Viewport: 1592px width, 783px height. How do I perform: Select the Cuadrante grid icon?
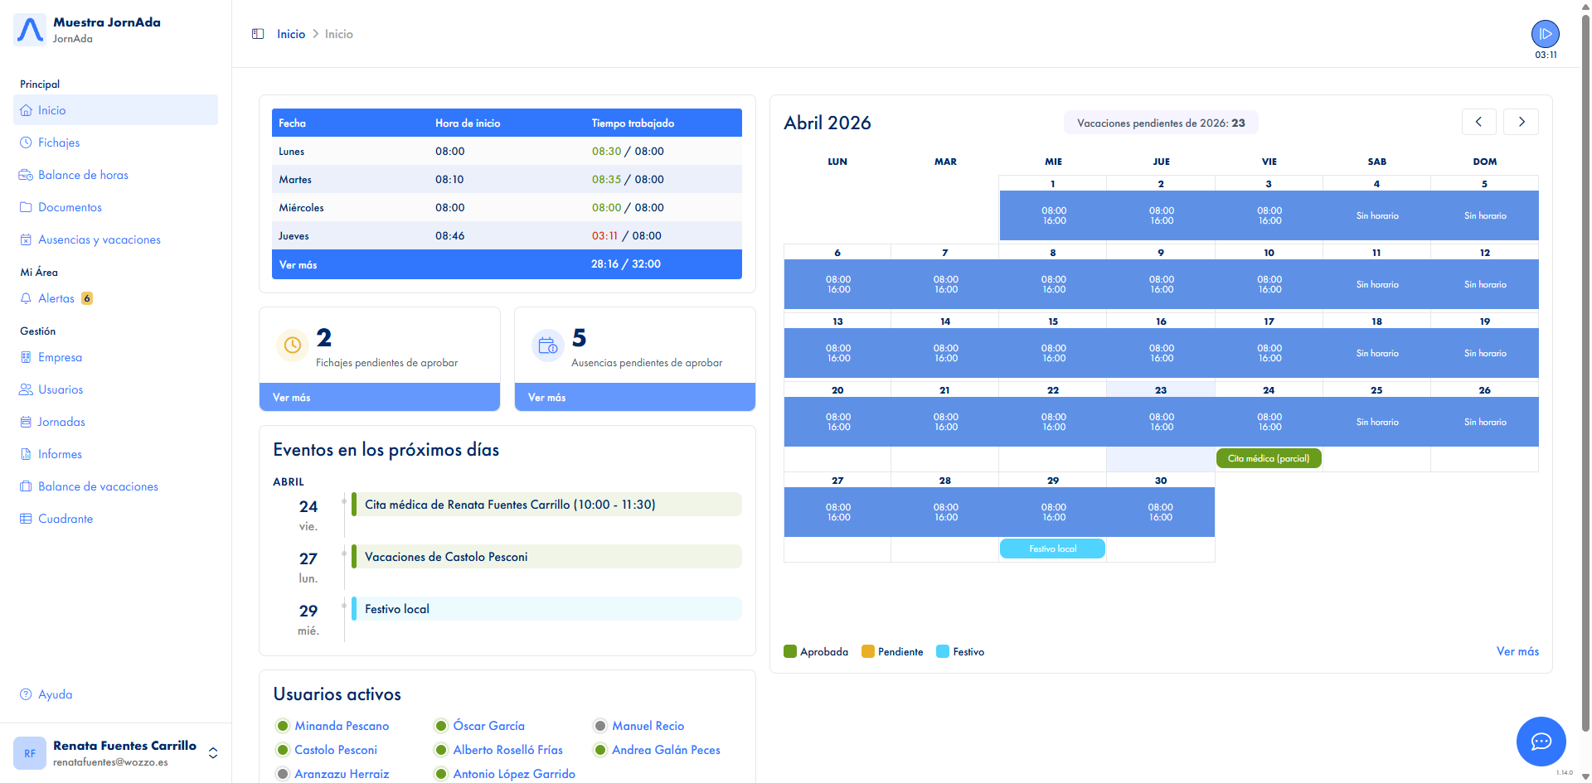(x=27, y=518)
